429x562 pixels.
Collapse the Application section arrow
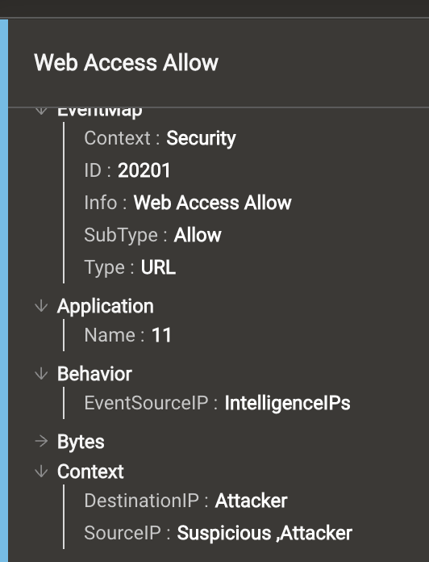pos(41,306)
